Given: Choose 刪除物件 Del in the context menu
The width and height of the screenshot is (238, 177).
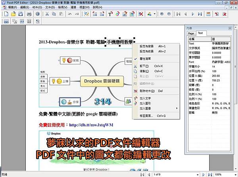Looking at the screenshot, I should 156,91.
